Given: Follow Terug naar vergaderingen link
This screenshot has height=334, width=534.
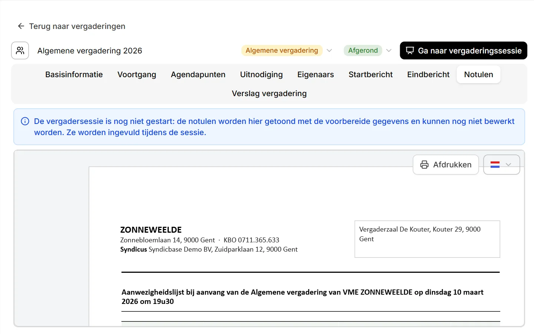Looking at the screenshot, I should click(x=72, y=26).
